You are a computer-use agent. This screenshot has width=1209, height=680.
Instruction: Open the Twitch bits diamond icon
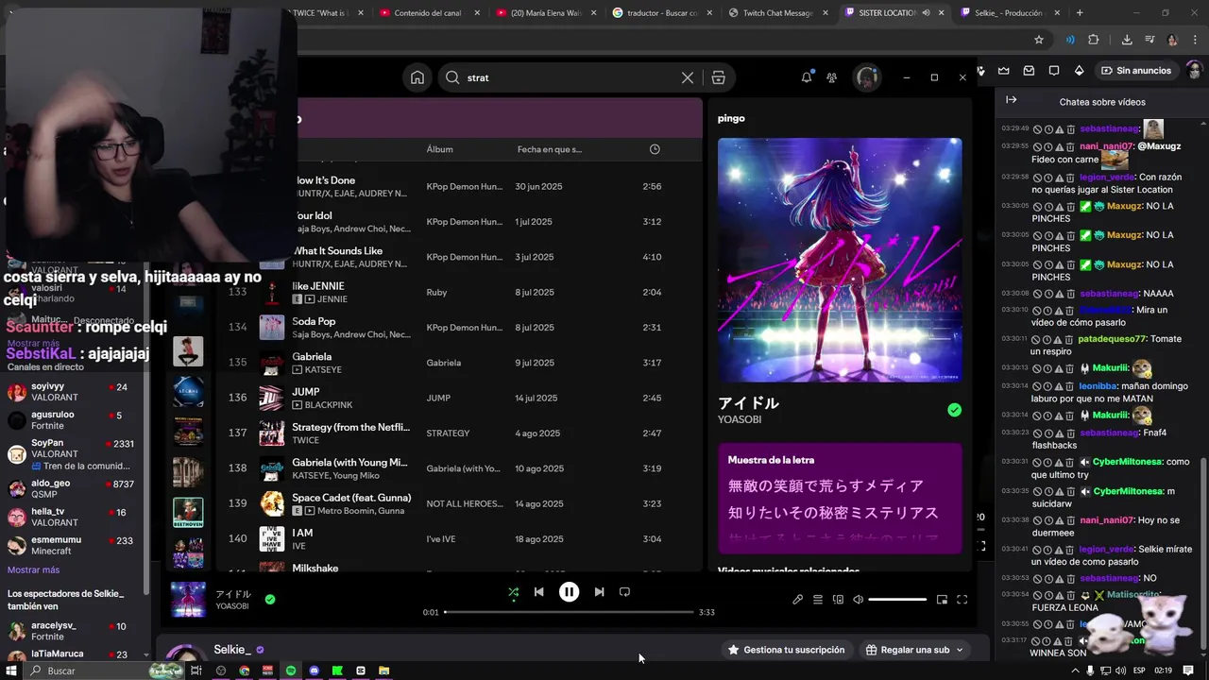1080,71
